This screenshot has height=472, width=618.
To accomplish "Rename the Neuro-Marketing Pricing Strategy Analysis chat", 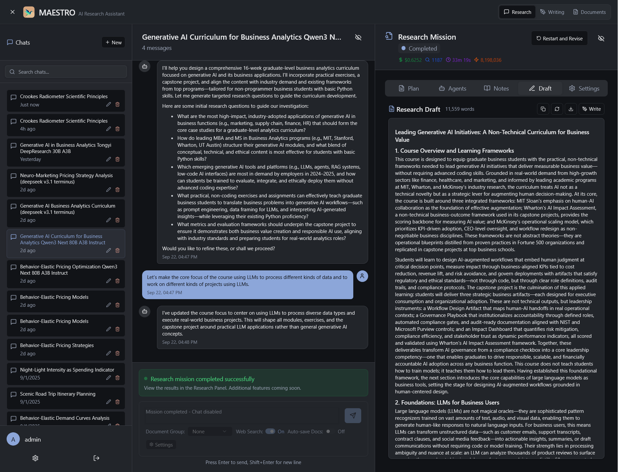I will (x=108, y=190).
